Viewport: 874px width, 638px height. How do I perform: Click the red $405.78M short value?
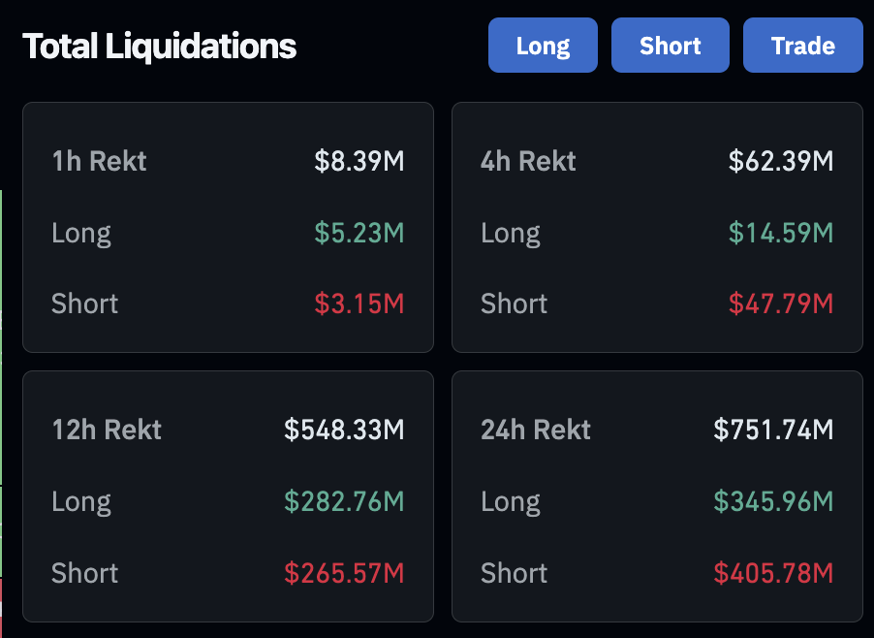[x=773, y=573]
